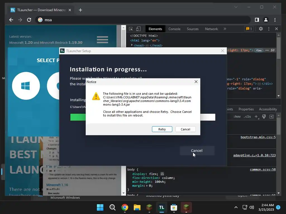Open Windows taskbar Search
The width and height of the screenshot is (286, 214).
112,207
